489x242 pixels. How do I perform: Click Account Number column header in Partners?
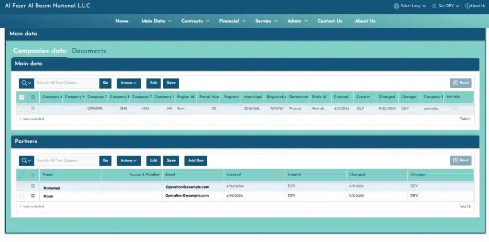pyautogui.click(x=132, y=175)
